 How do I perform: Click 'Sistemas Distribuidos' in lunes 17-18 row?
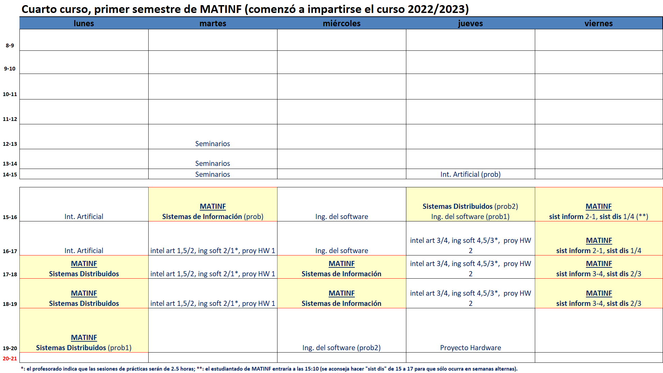[x=84, y=274]
